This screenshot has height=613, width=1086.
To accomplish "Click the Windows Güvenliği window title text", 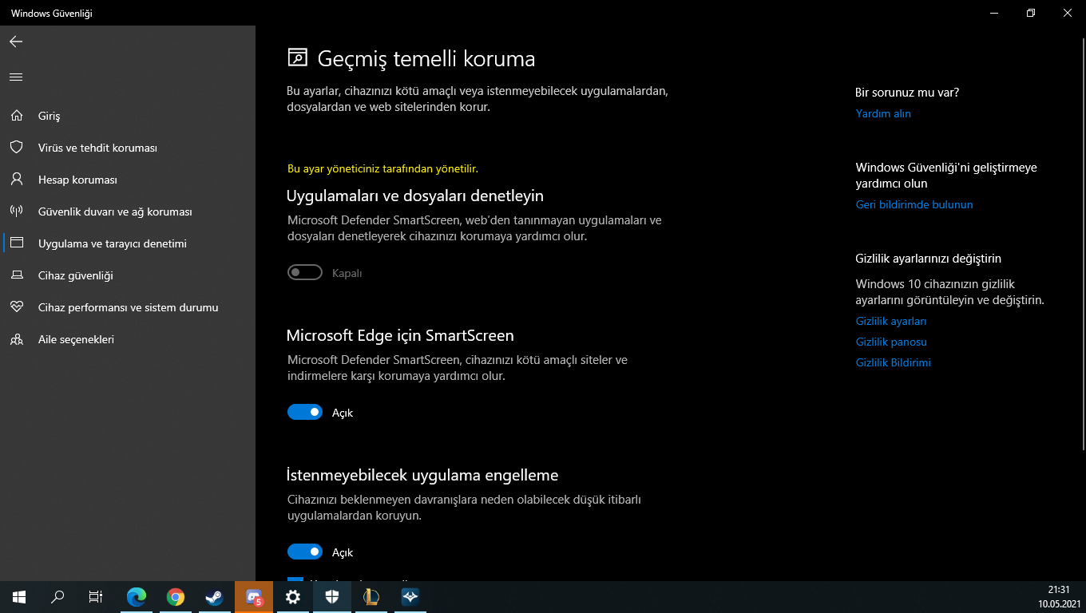I will (51, 14).
